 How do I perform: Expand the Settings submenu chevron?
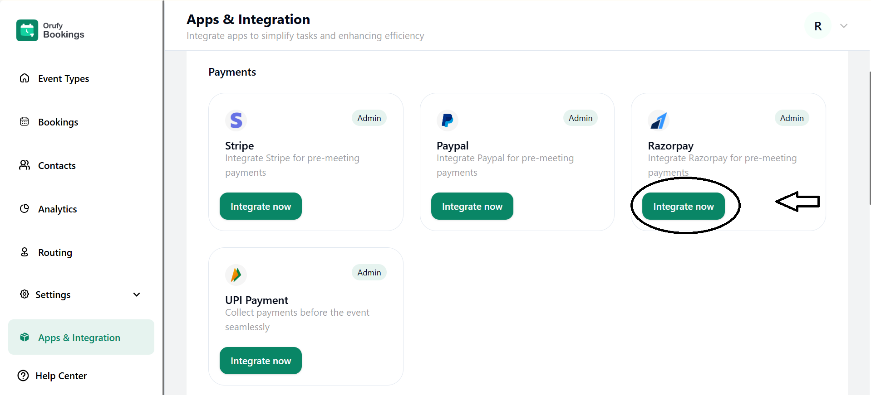point(137,294)
